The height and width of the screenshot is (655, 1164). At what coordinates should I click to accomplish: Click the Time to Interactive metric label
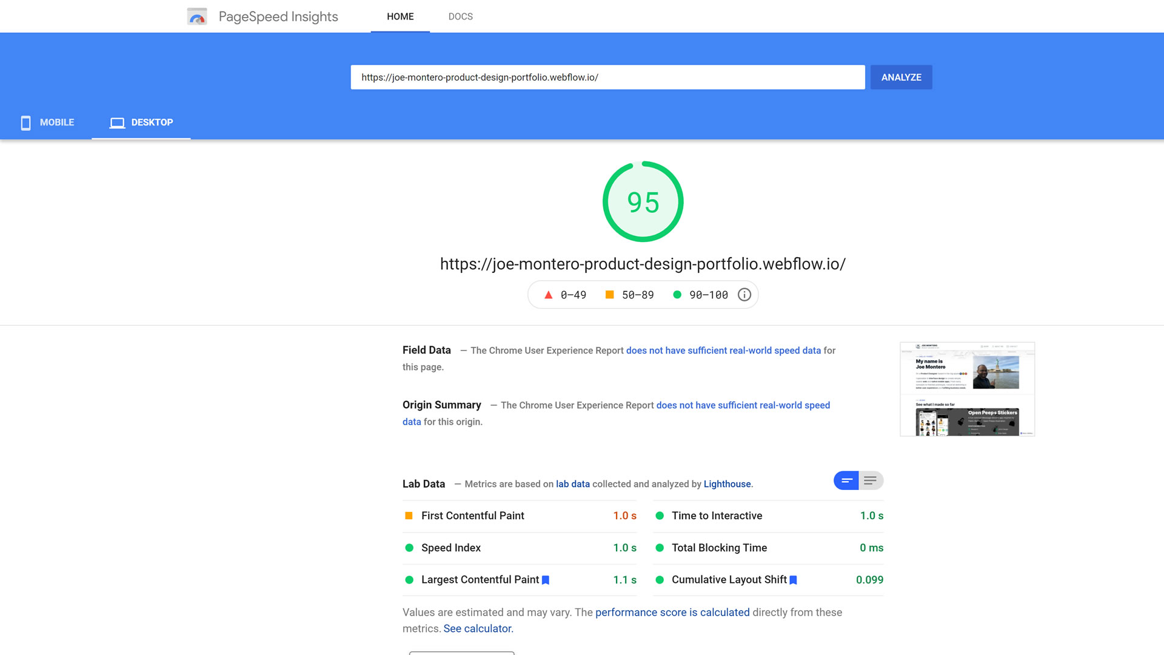(717, 516)
